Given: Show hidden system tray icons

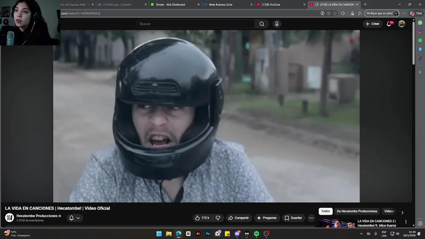Looking at the screenshot, I should (x=361, y=234).
